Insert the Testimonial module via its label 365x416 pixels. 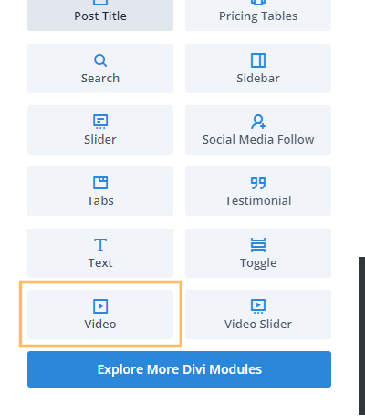(x=258, y=200)
